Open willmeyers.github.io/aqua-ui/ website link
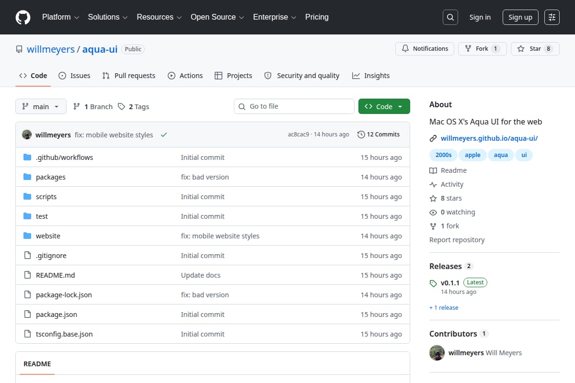The height and width of the screenshot is (383, 575). [489, 138]
